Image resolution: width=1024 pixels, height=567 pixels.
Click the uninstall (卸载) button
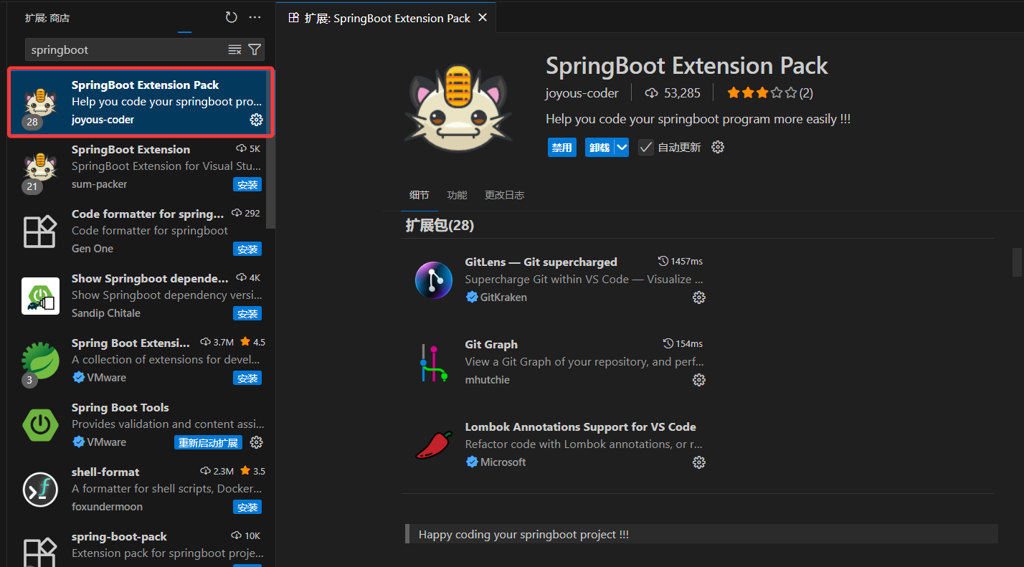tap(599, 147)
